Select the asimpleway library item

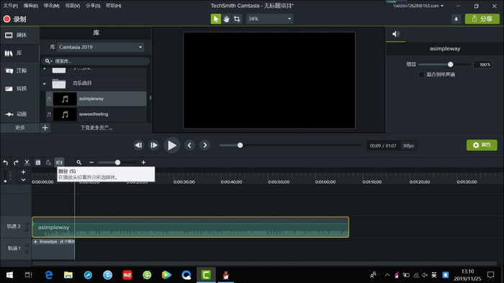tap(96, 98)
